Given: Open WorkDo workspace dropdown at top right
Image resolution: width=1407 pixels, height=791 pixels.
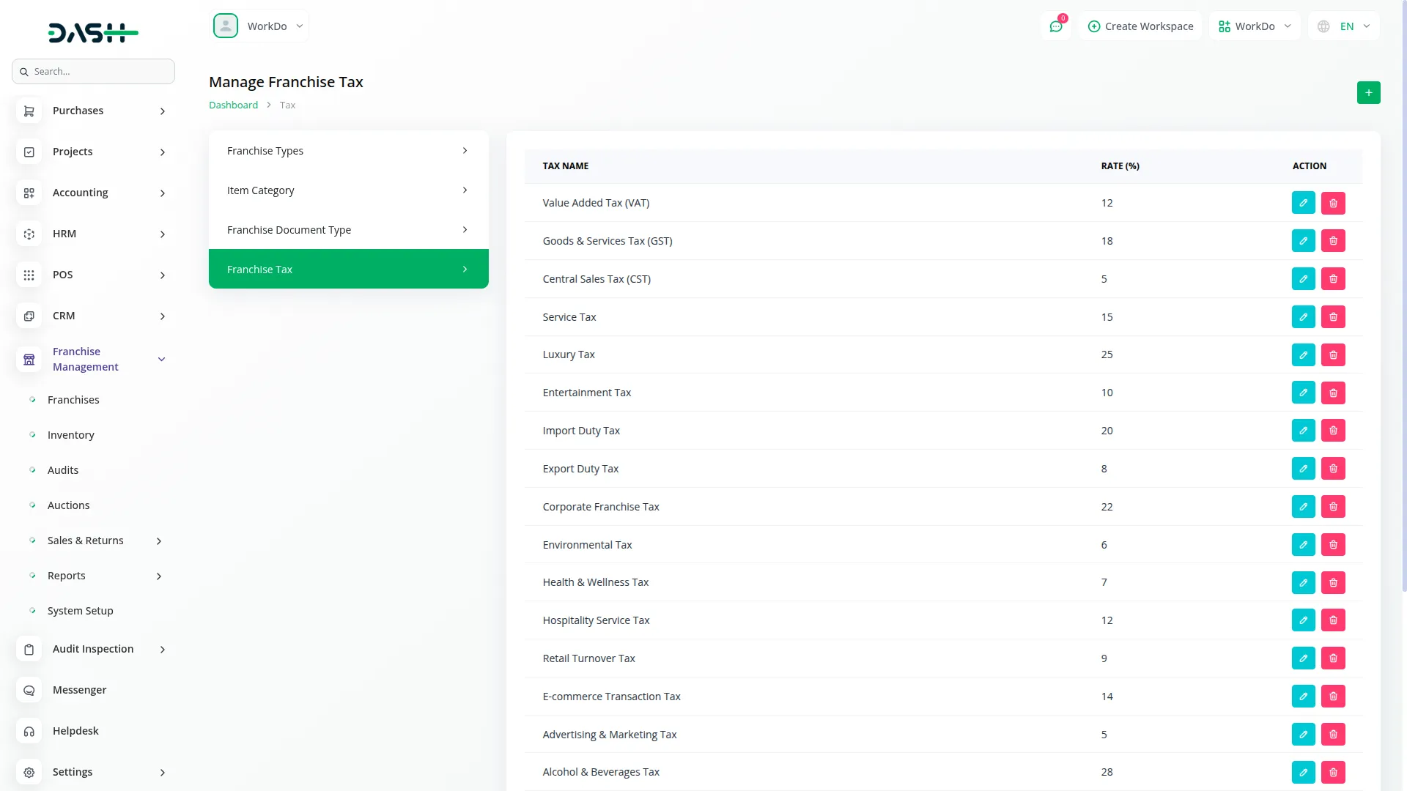Looking at the screenshot, I should point(1255,26).
